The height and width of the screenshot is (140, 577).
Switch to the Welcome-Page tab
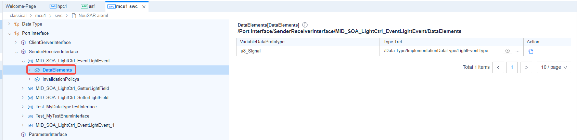pyautogui.click(x=21, y=6)
